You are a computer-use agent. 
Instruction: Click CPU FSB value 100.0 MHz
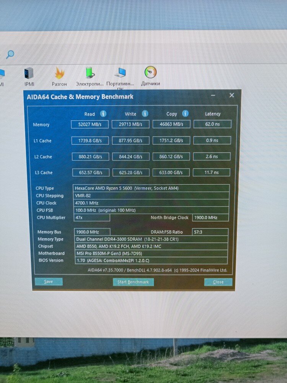tap(151, 210)
